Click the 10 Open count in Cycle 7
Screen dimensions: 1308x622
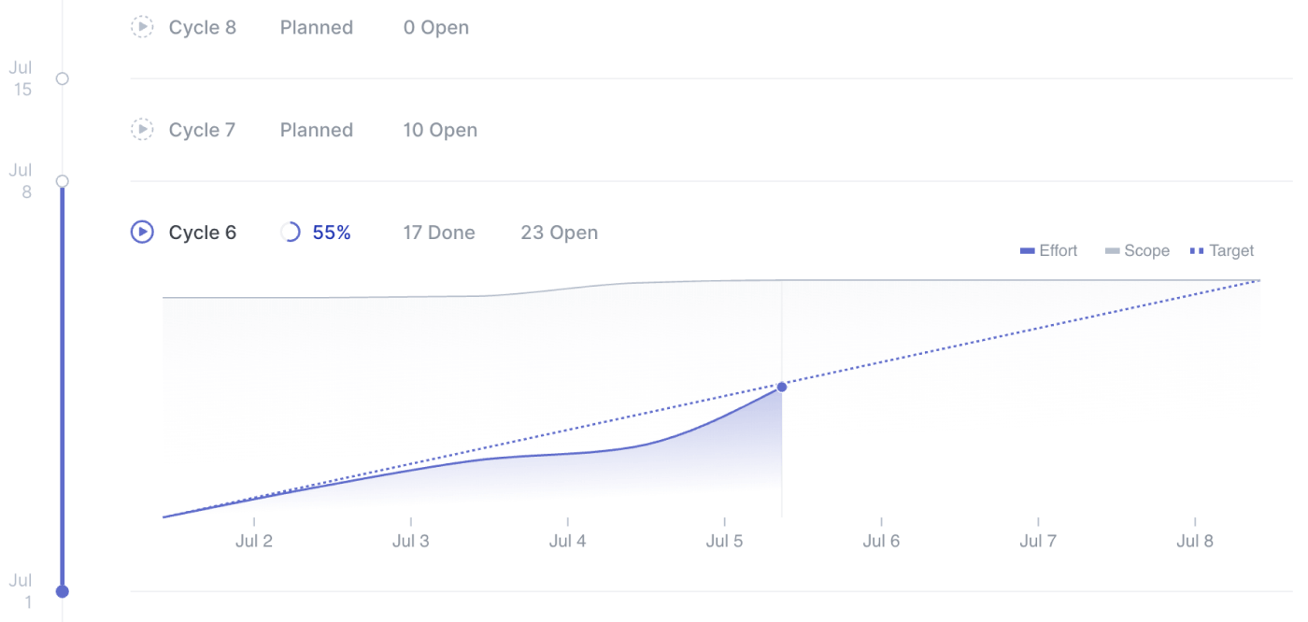tap(440, 130)
